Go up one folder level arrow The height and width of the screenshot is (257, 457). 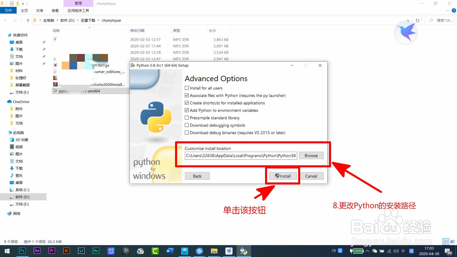[28, 20]
